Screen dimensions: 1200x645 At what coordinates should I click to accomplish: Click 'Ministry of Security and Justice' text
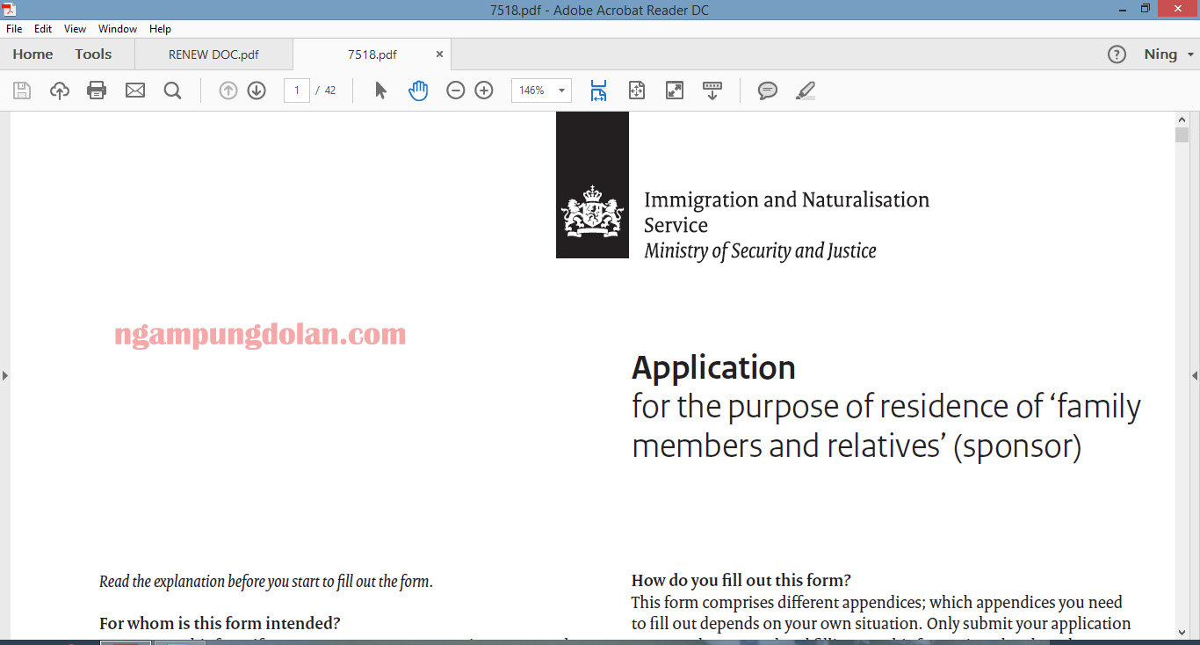(x=760, y=251)
